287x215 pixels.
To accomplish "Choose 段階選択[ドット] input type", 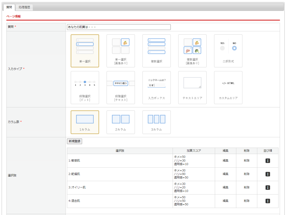I will 85,88.
